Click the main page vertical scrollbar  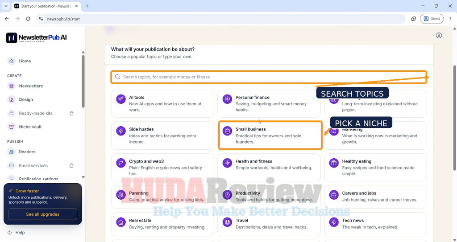[x=455, y=118]
